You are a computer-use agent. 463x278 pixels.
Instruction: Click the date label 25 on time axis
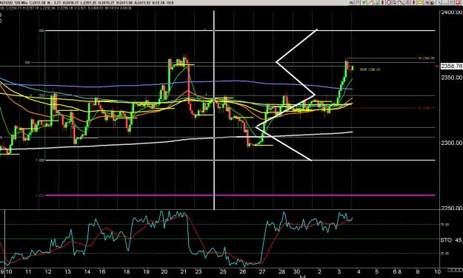[223, 271]
